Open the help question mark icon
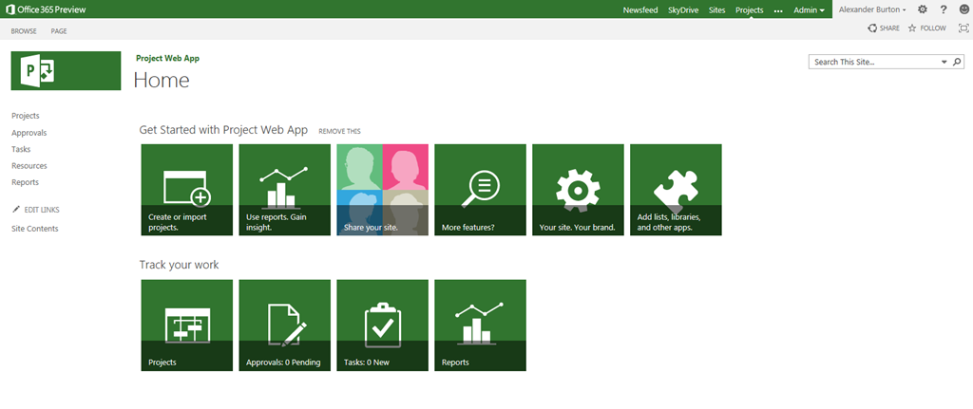Image resolution: width=973 pixels, height=409 pixels. [944, 9]
